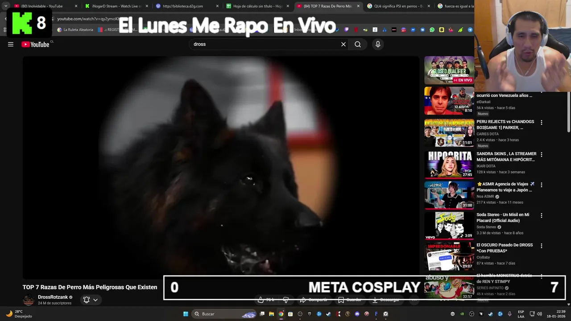The height and width of the screenshot is (321, 571).
Task: Open the Twitch bookmark icon
Action: click(347, 30)
